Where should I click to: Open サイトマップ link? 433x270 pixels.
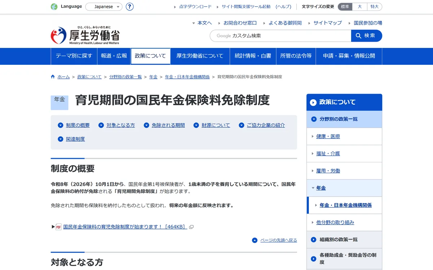tap(328, 23)
